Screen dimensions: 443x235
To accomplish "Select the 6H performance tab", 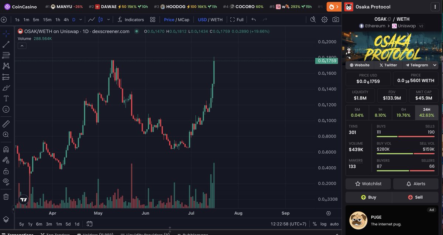I will pyautogui.click(x=403, y=112).
